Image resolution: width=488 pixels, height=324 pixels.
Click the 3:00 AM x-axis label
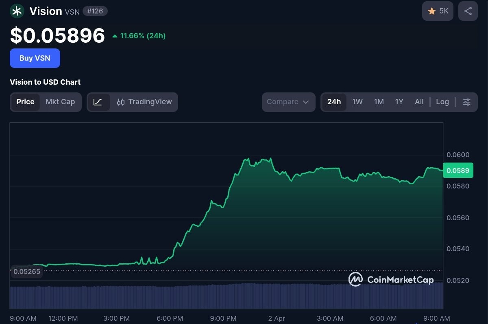click(330, 318)
